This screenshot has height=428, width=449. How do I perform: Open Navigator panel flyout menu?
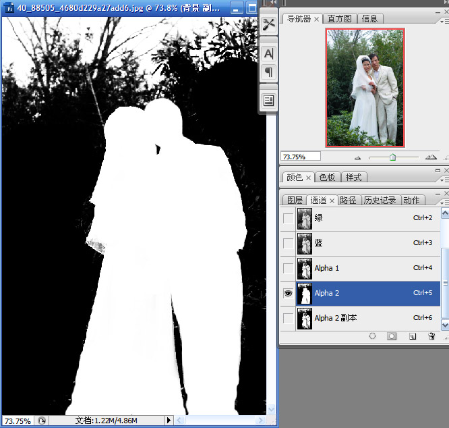click(444, 22)
